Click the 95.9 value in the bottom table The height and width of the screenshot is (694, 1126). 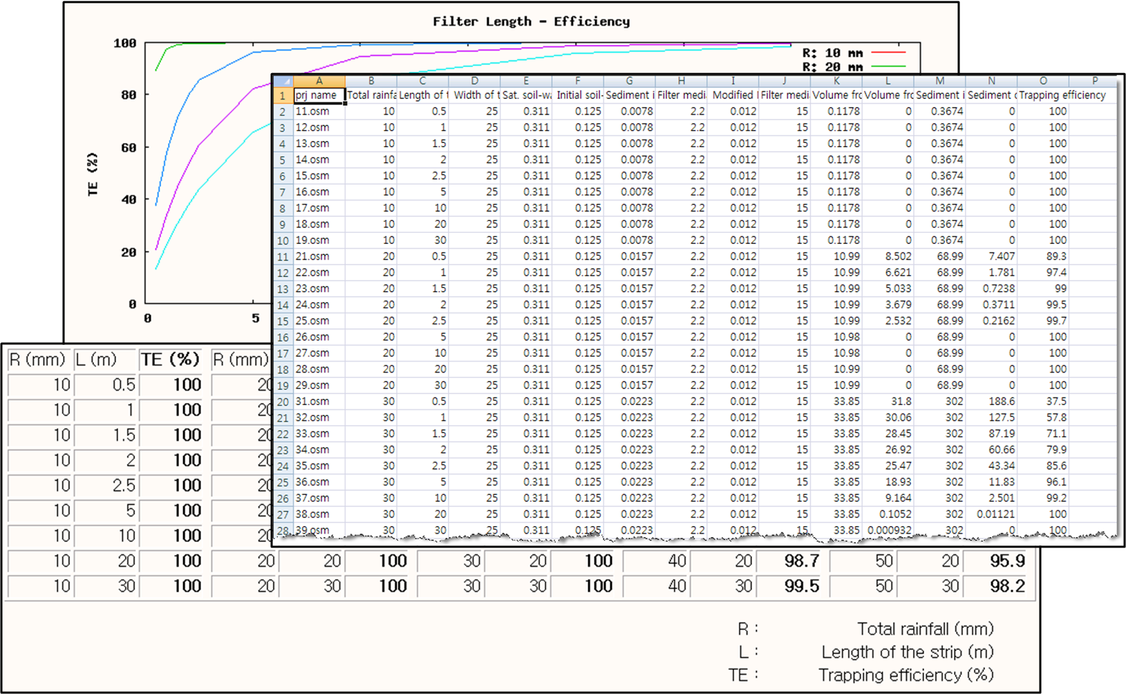pos(1006,561)
